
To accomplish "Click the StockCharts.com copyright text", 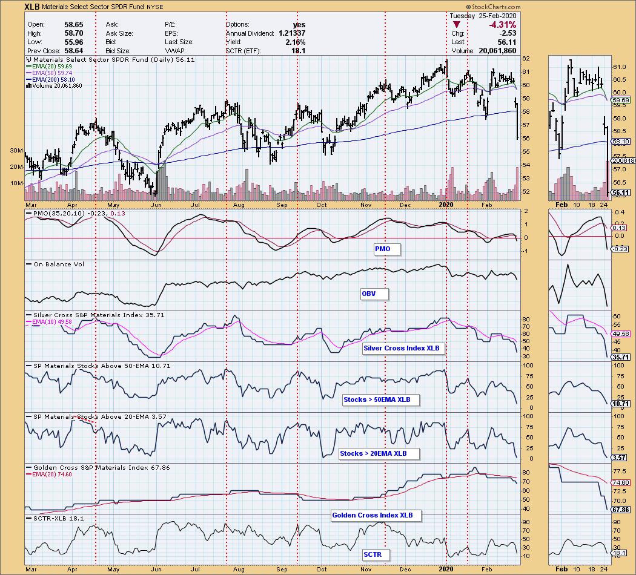I will coord(493,7).
